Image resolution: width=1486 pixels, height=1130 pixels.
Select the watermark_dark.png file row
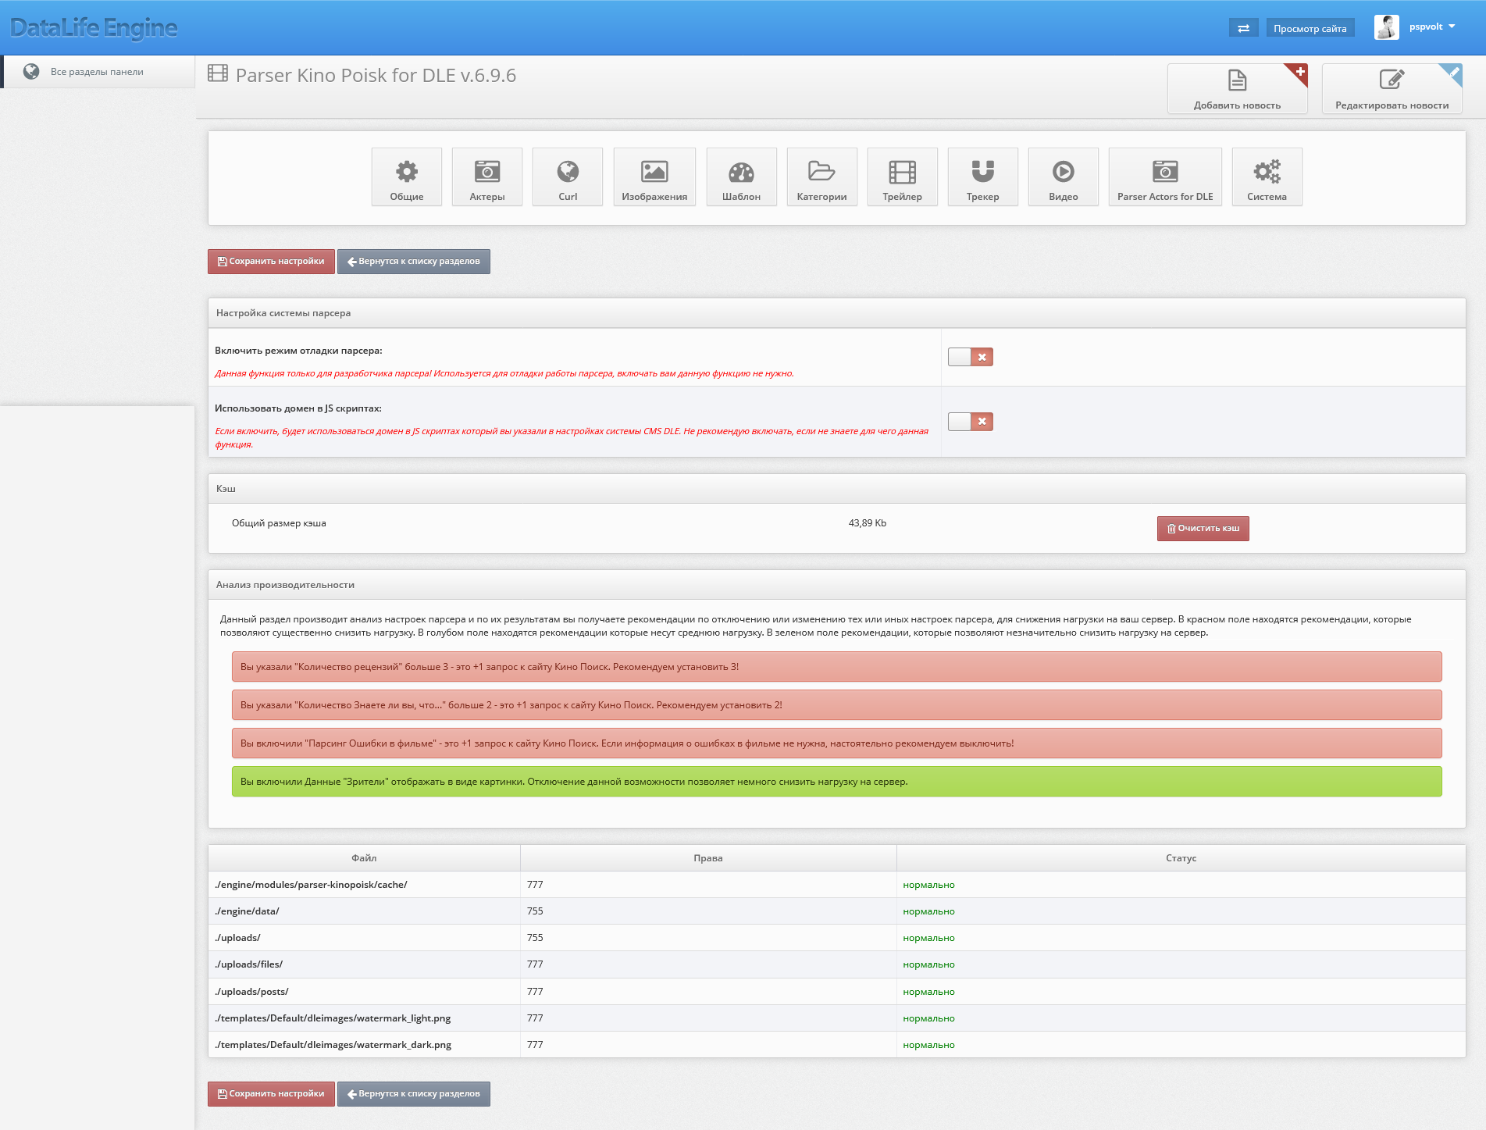tap(836, 1045)
